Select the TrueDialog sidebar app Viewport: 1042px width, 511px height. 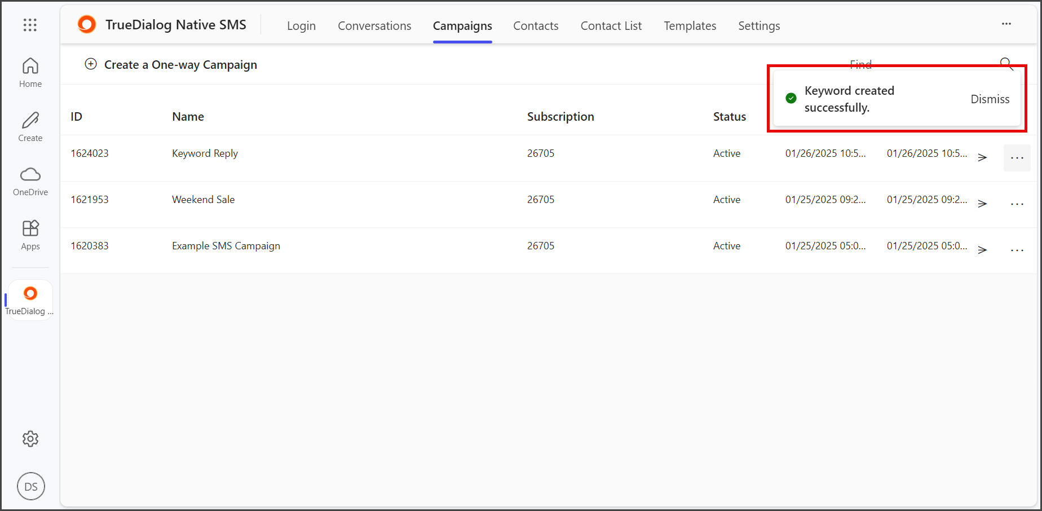(x=30, y=301)
